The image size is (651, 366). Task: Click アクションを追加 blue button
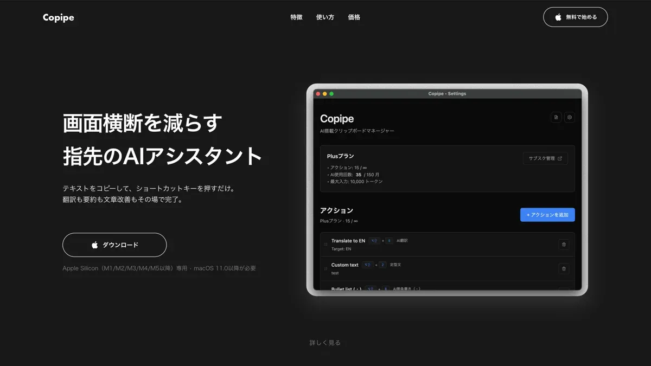547,215
